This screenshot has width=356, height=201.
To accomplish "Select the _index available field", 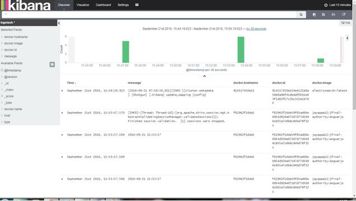I will [x=9, y=90].
